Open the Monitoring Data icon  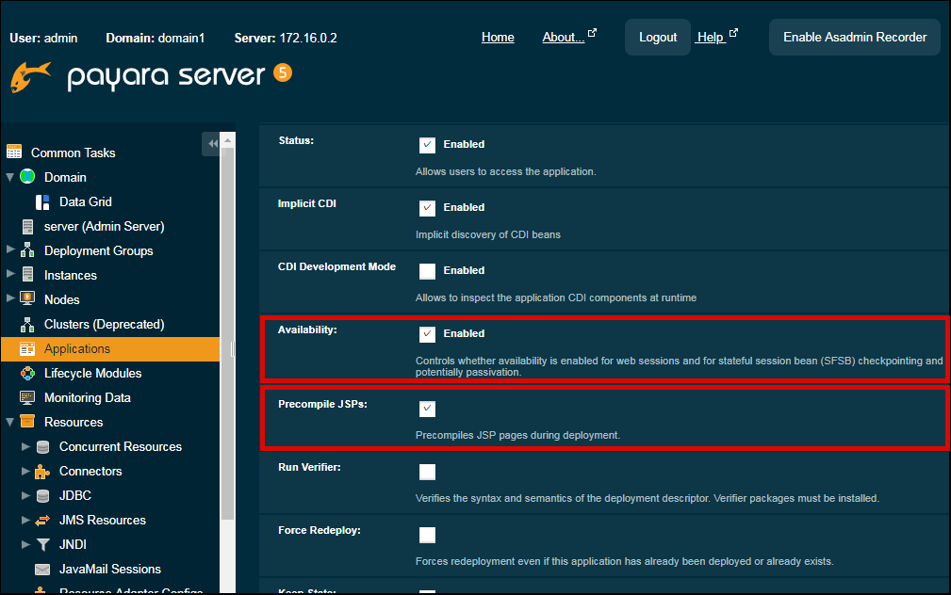click(27, 397)
